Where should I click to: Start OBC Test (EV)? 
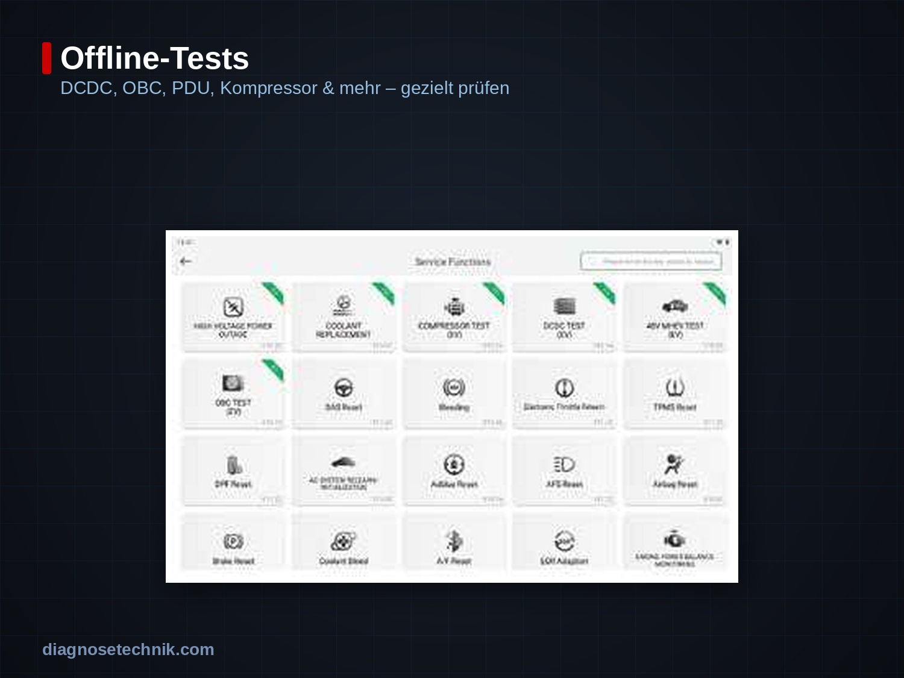[233, 394]
